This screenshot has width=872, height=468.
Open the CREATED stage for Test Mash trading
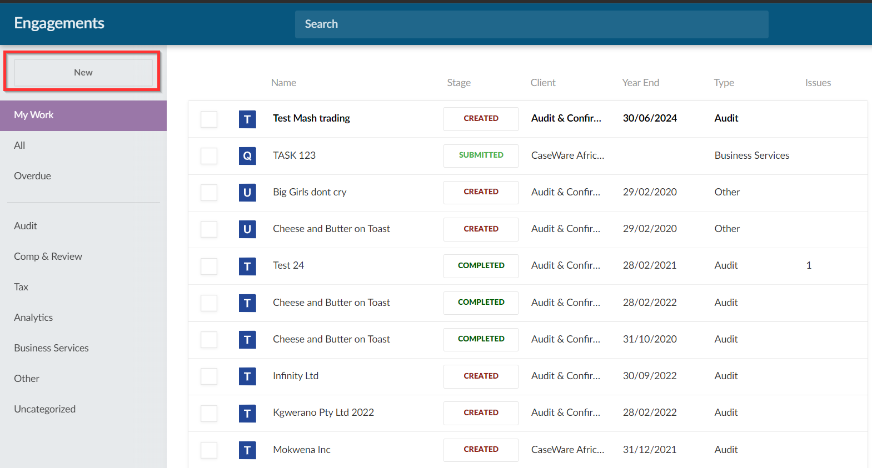tap(481, 119)
